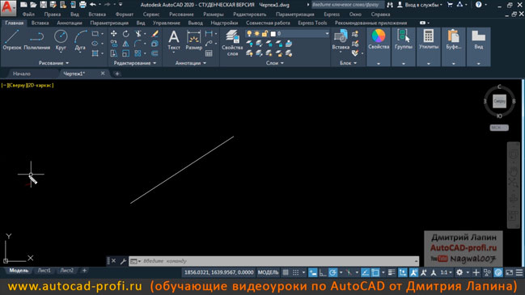The image size is (525, 295).
Task: Open the Формат menu
Action: point(125,15)
